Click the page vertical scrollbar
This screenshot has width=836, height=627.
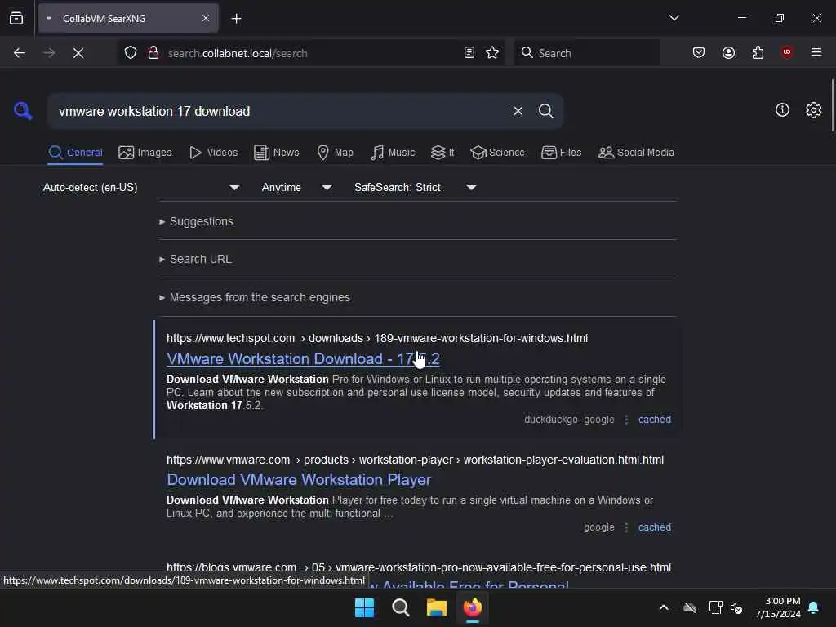(x=832, y=105)
